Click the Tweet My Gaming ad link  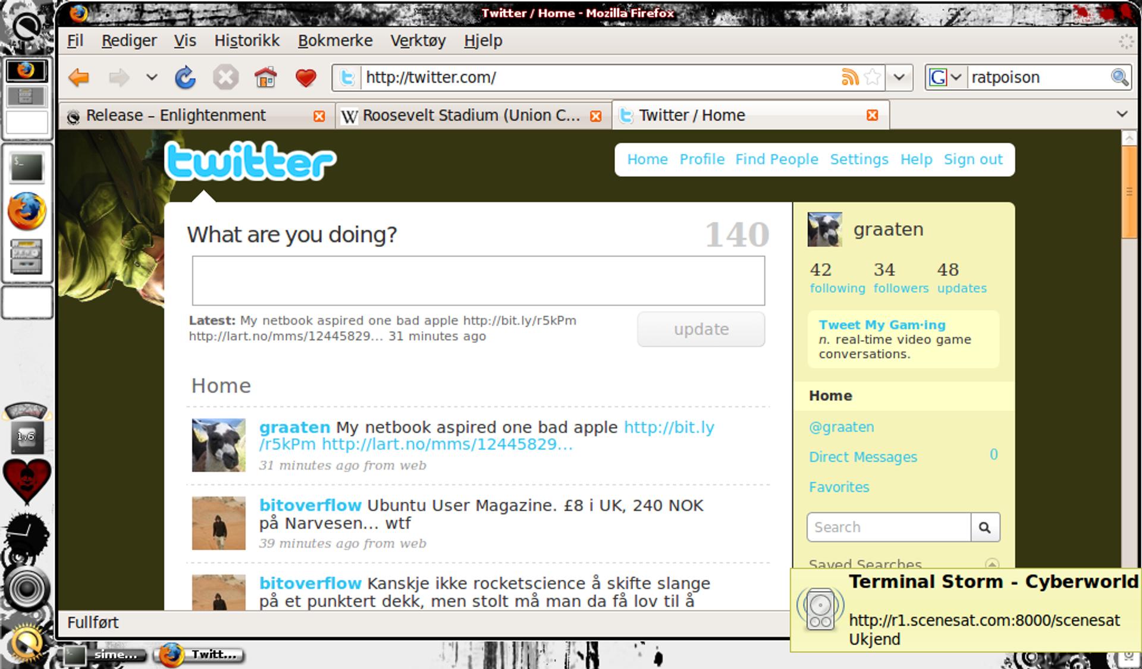(x=882, y=325)
